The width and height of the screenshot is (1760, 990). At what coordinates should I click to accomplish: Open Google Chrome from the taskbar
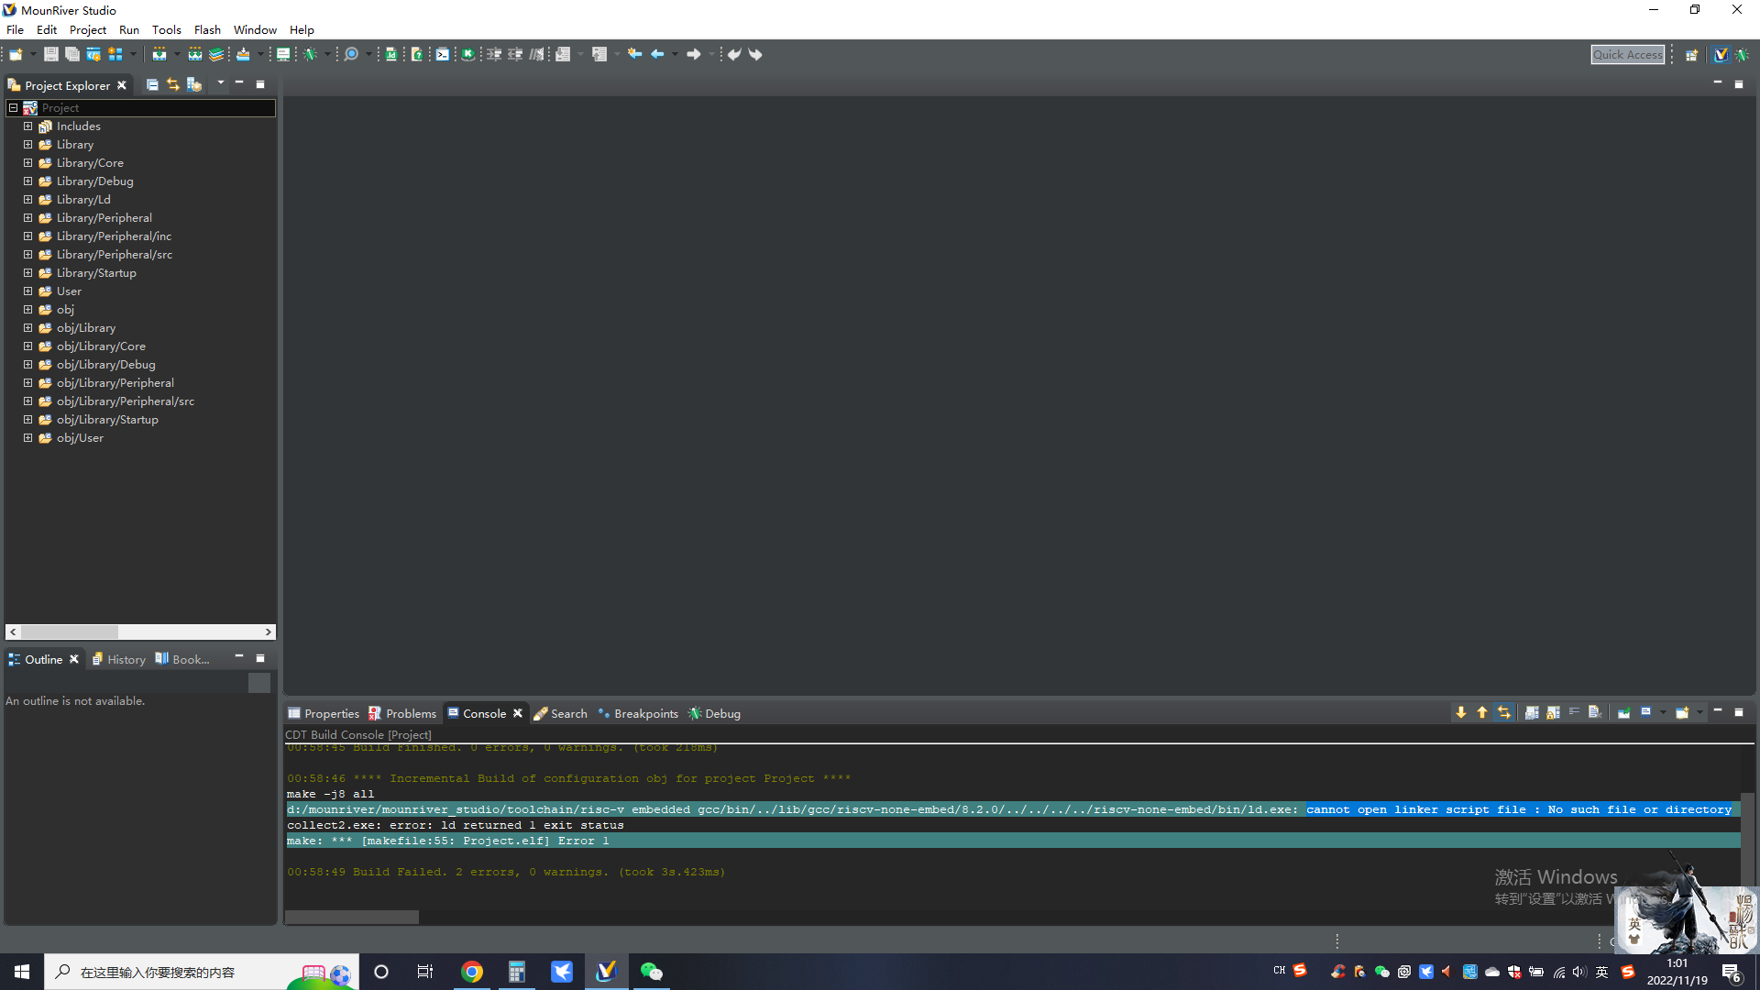tap(472, 972)
